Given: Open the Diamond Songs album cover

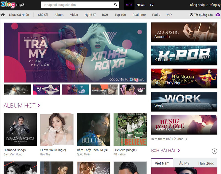Looking at the screenshot, I should pos(20,129).
